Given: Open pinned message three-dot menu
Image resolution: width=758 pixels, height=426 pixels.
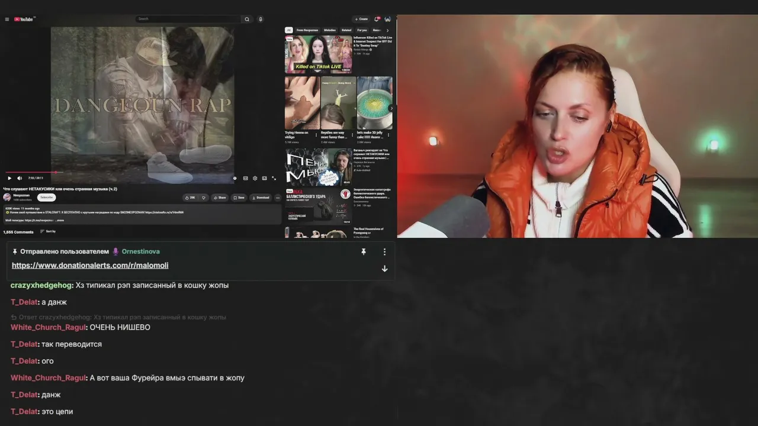Looking at the screenshot, I should [384, 251].
